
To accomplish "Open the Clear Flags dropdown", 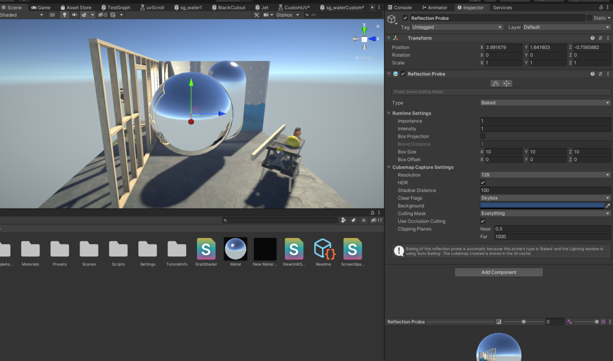I will coord(545,198).
